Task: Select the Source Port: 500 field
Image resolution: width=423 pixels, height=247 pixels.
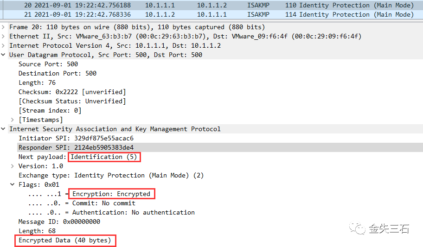Action: tap(48, 64)
